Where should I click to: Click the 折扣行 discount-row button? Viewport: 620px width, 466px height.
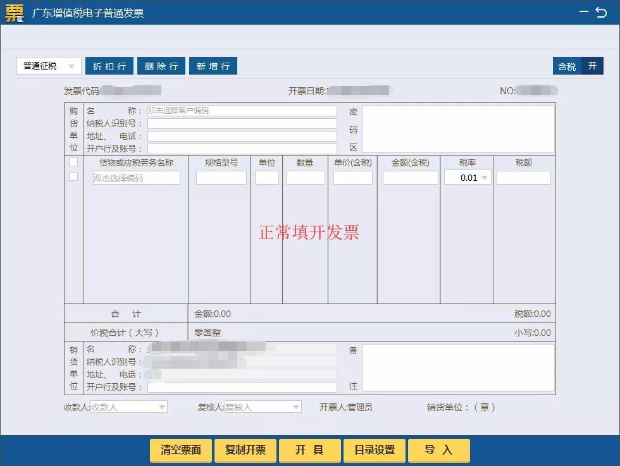point(109,65)
